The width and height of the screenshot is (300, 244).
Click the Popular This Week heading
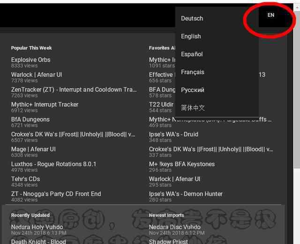(x=31, y=48)
